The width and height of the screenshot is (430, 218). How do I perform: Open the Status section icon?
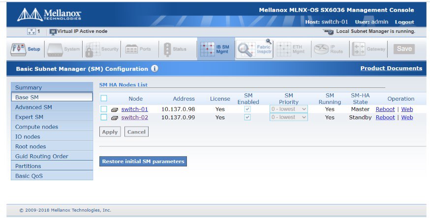click(167, 50)
